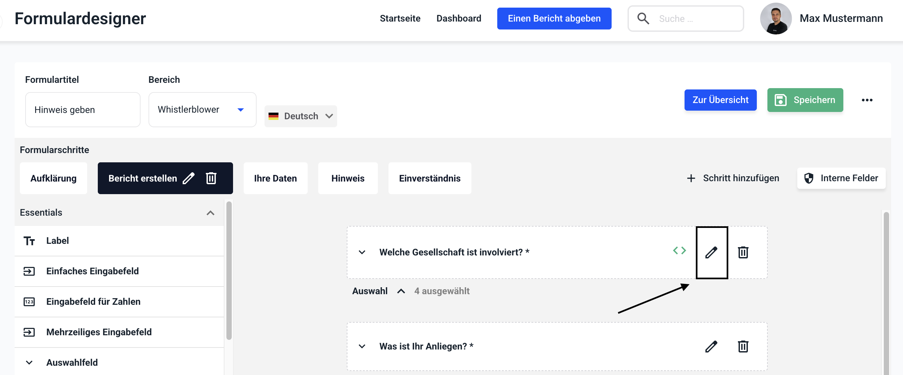The image size is (903, 375).
Task: Switch to the Einverständnis step
Action: [x=429, y=178]
